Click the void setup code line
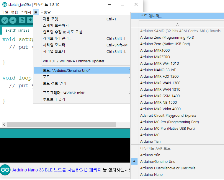 coord(18,39)
